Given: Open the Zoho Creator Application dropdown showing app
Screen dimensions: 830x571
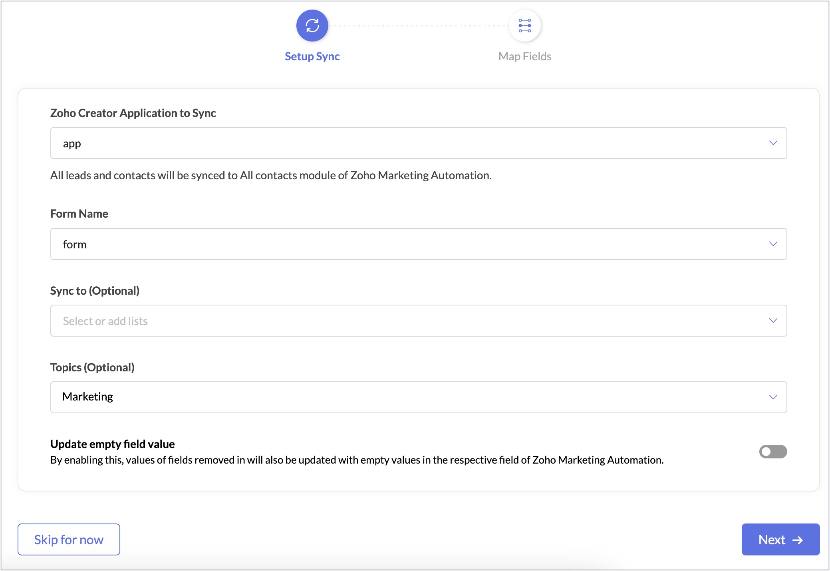Looking at the screenshot, I should [x=419, y=143].
